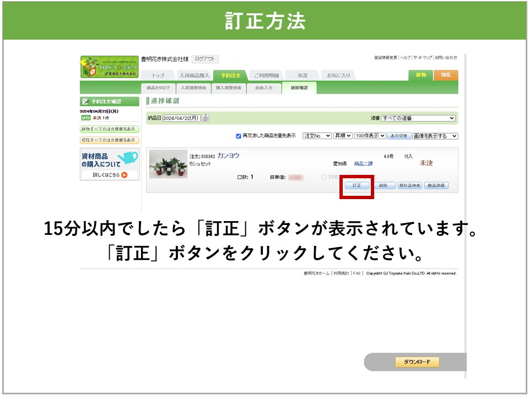
Task: Switch to the 切花 category tab
Action: coord(446,75)
